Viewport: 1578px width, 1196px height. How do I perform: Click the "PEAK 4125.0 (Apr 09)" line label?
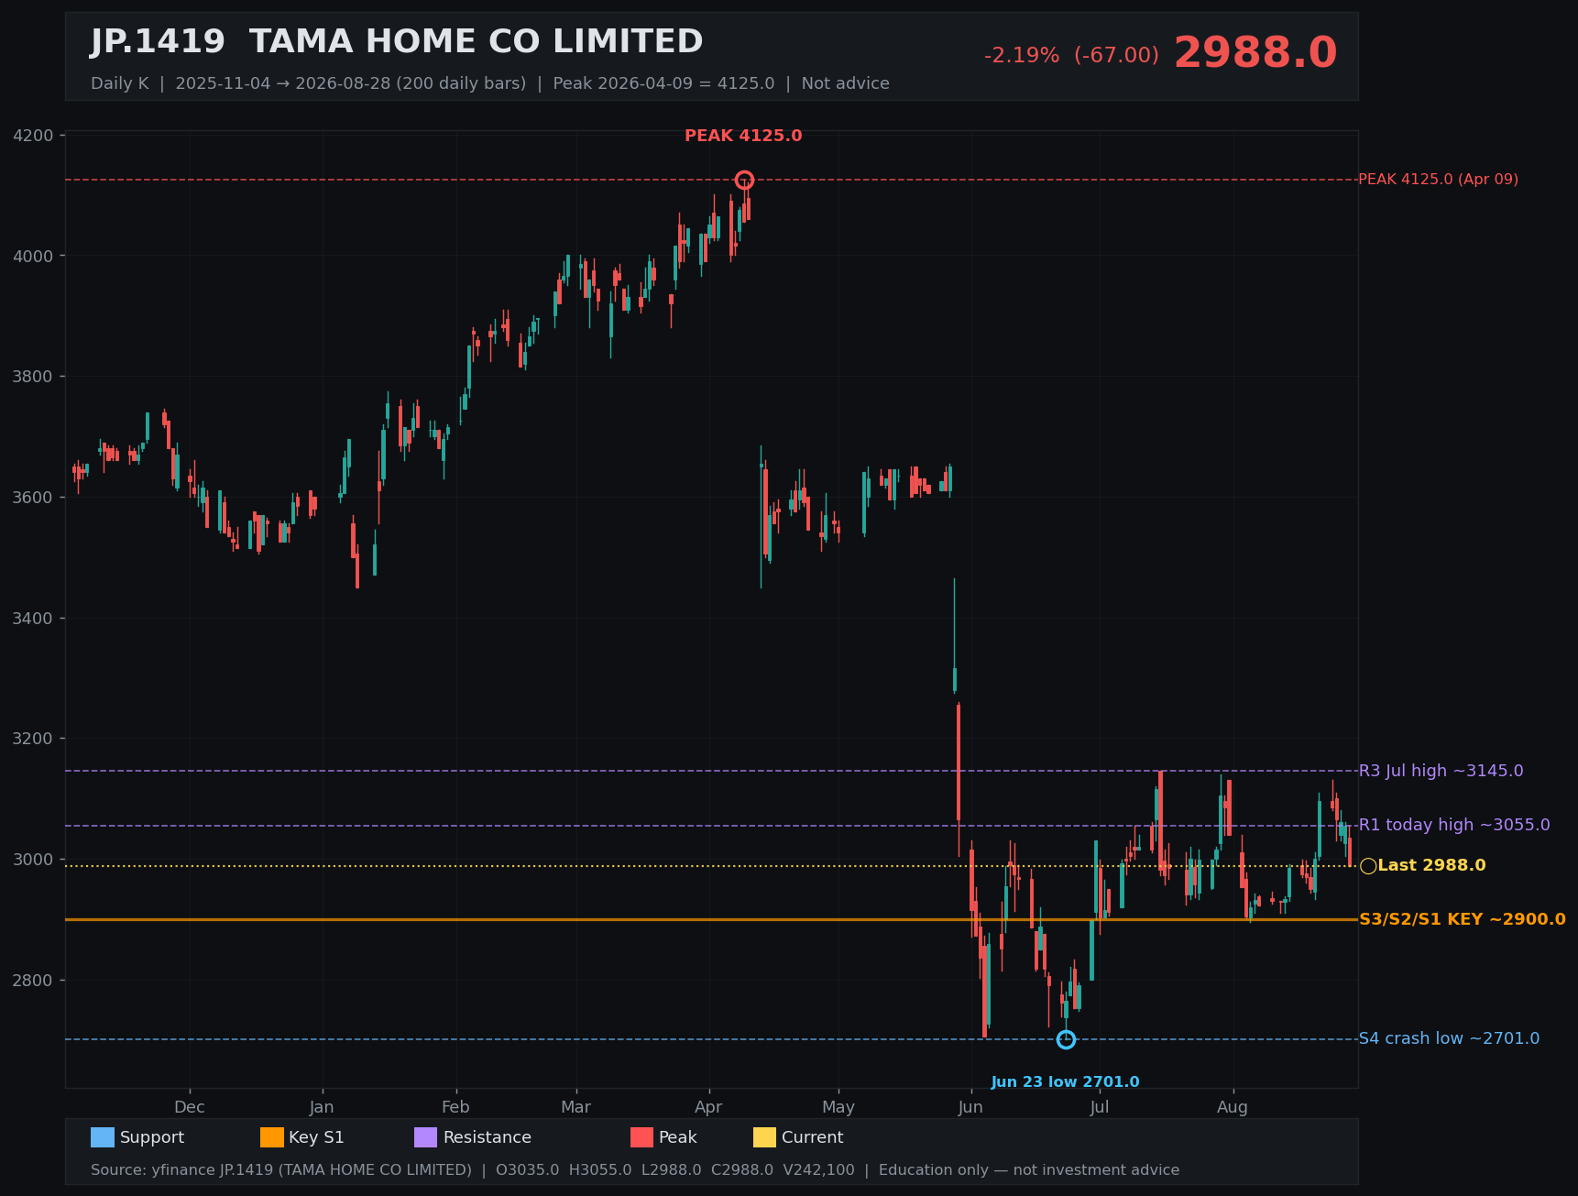point(1438,180)
